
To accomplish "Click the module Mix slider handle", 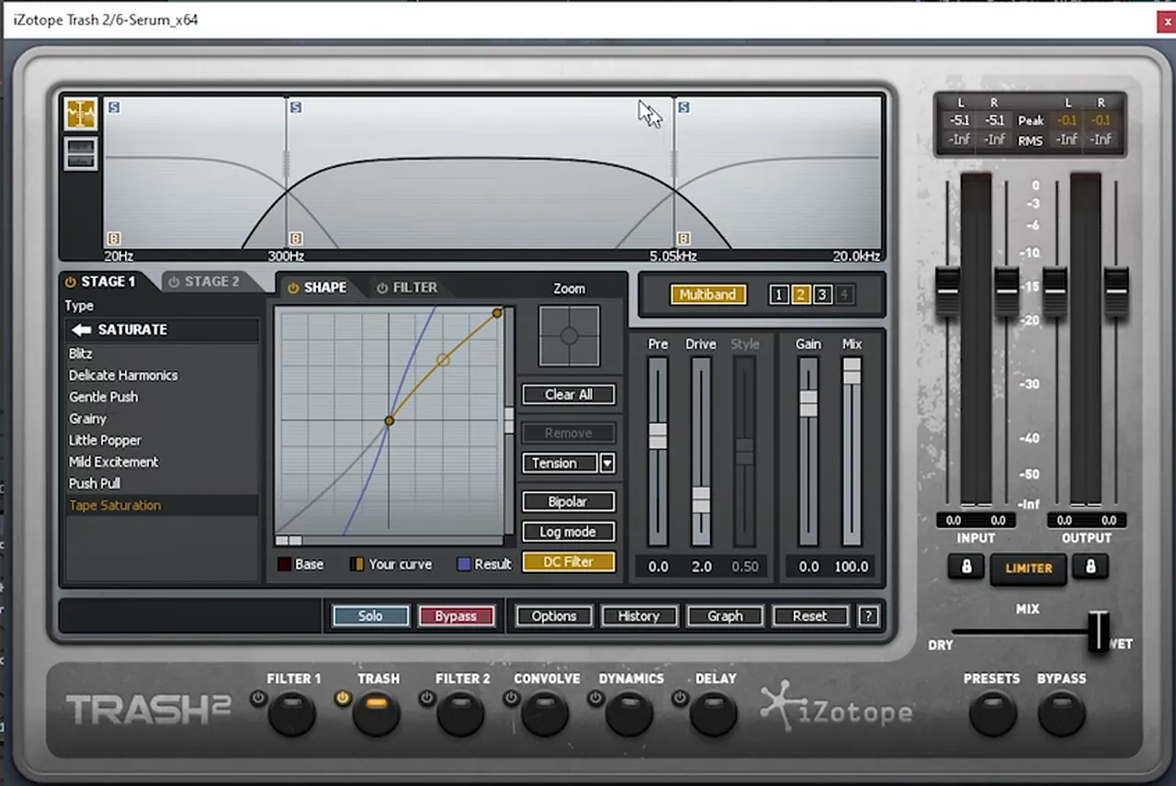I will [852, 371].
